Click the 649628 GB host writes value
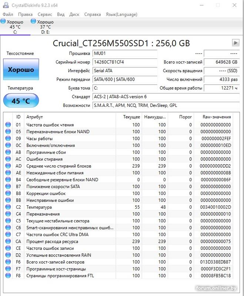The image size is (244, 296). [x=222, y=62]
